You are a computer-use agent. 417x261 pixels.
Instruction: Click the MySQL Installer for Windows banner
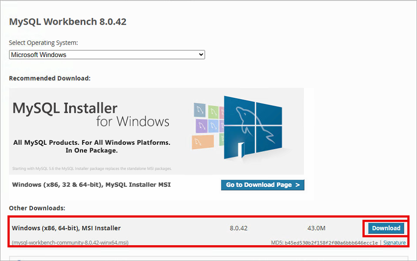[x=157, y=131]
